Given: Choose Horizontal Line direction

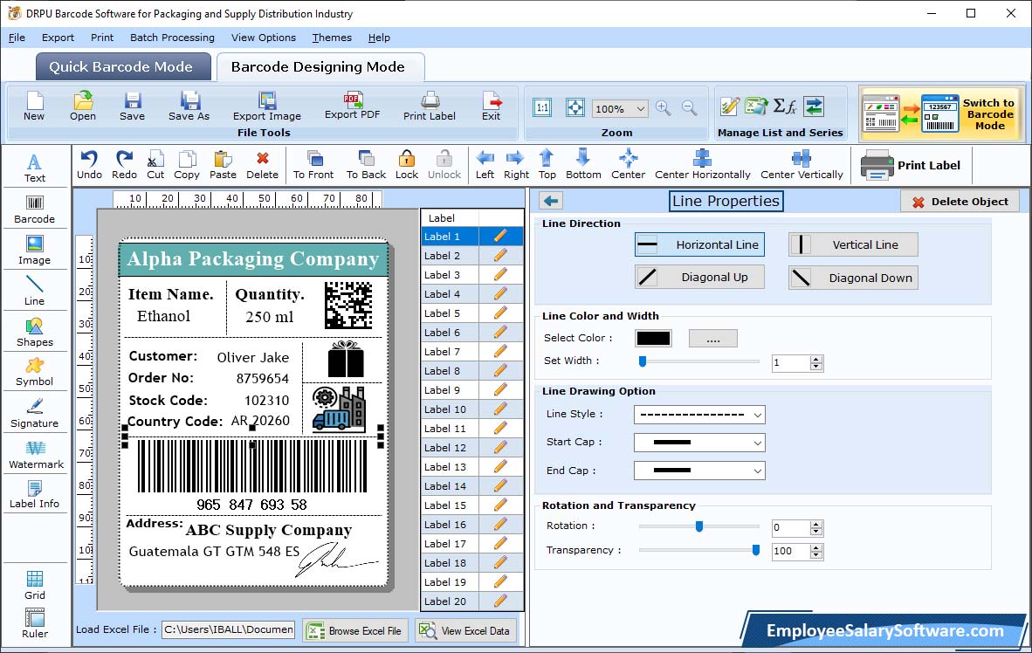Looking at the screenshot, I should tap(699, 244).
